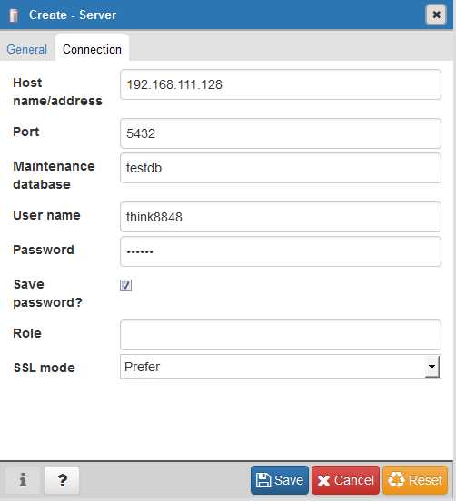
Task: Open help with the question mark button
Action: pyautogui.click(x=62, y=480)
